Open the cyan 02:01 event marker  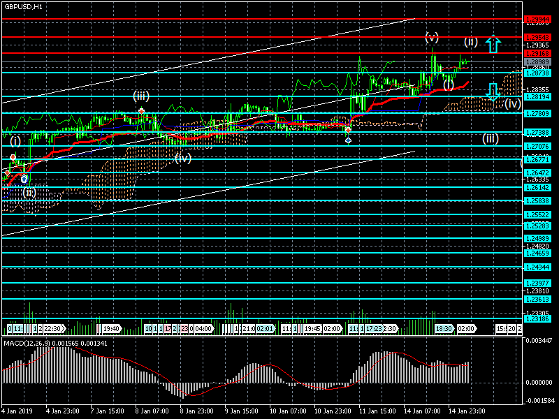tap(266, 328)
